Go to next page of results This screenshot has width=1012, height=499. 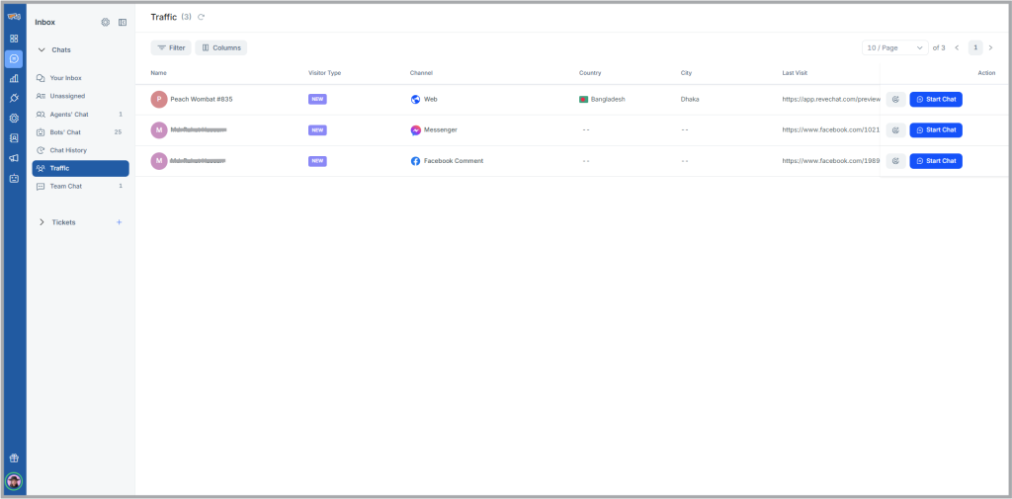(990, 47)
